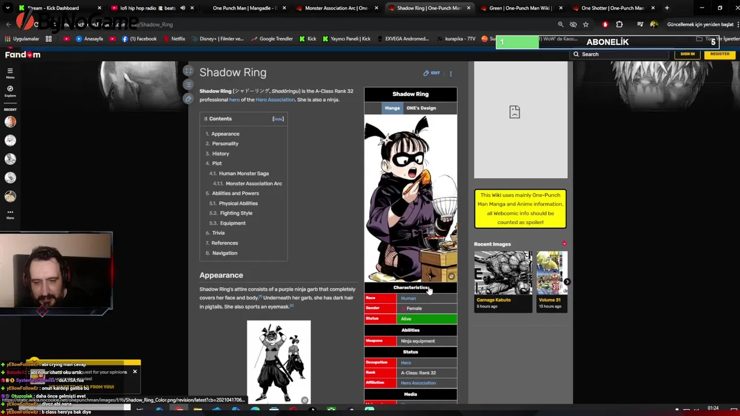The height and width of the screenshot is (416, 740).
Task: Click the Fandom logo
Action: (23, 54)
